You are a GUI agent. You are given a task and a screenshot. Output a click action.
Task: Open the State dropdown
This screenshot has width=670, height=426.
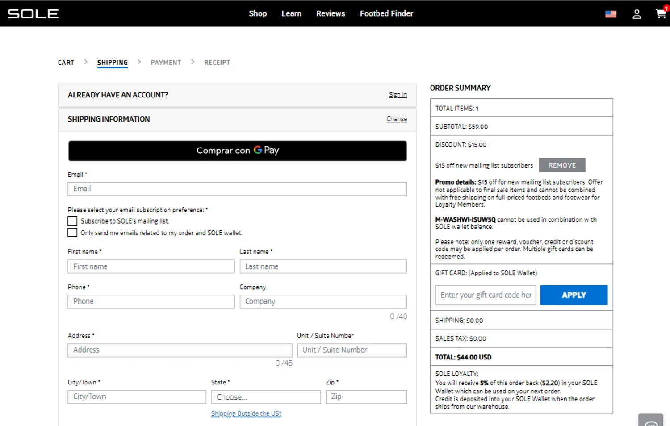pos(266,397)
